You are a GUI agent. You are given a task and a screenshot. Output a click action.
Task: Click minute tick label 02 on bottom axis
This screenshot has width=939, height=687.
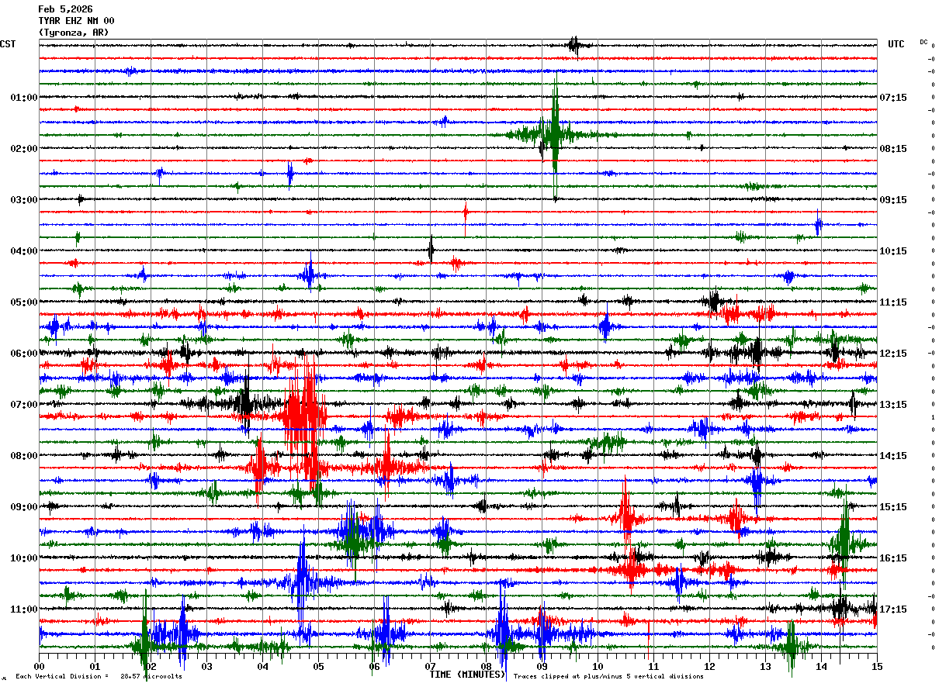151,667
